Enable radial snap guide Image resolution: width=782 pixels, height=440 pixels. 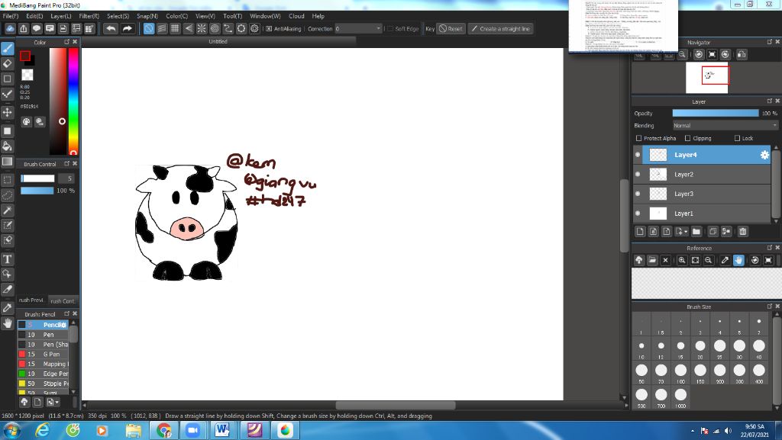[x=202, y=29]
